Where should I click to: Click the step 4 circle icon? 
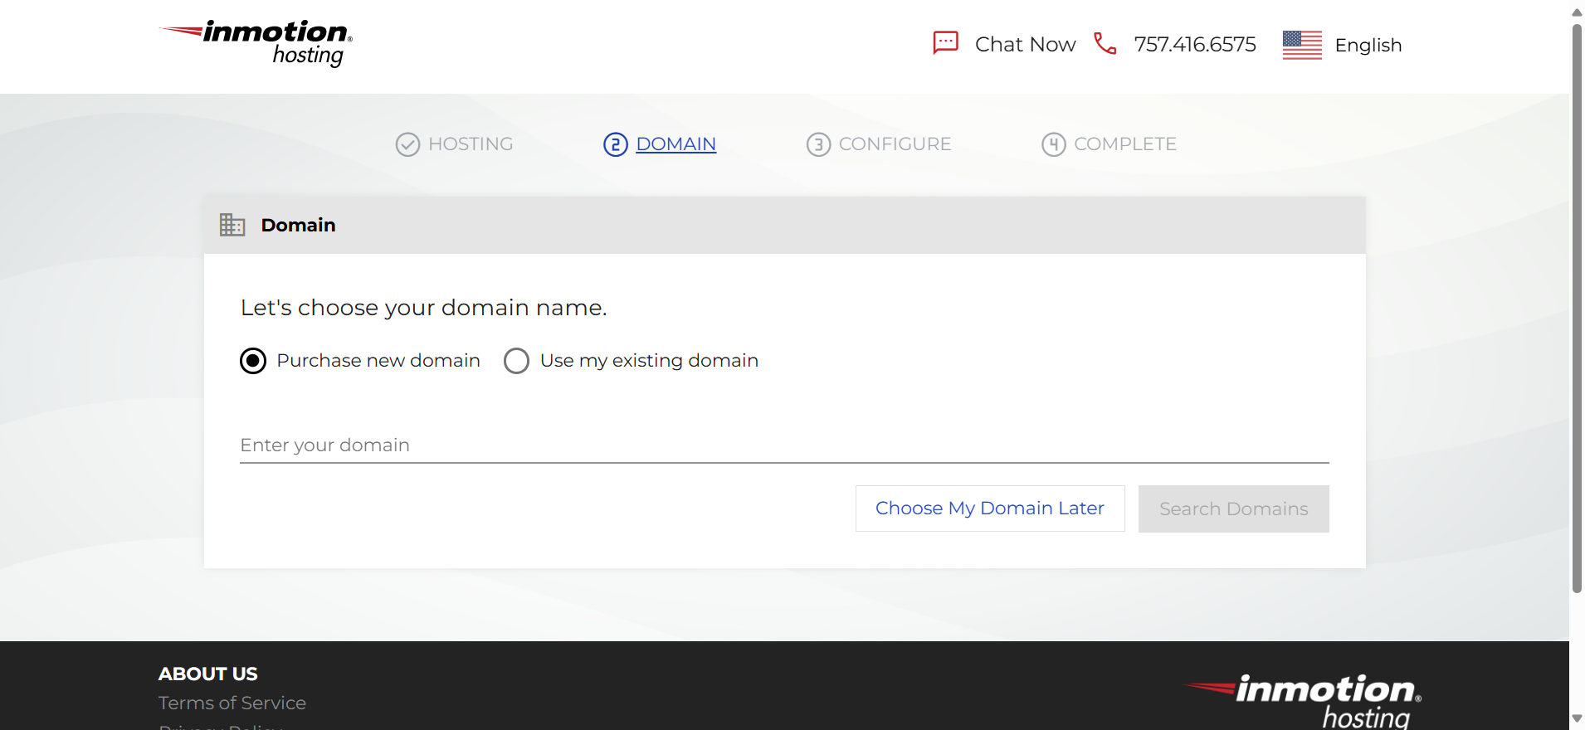pos(1053,144)
